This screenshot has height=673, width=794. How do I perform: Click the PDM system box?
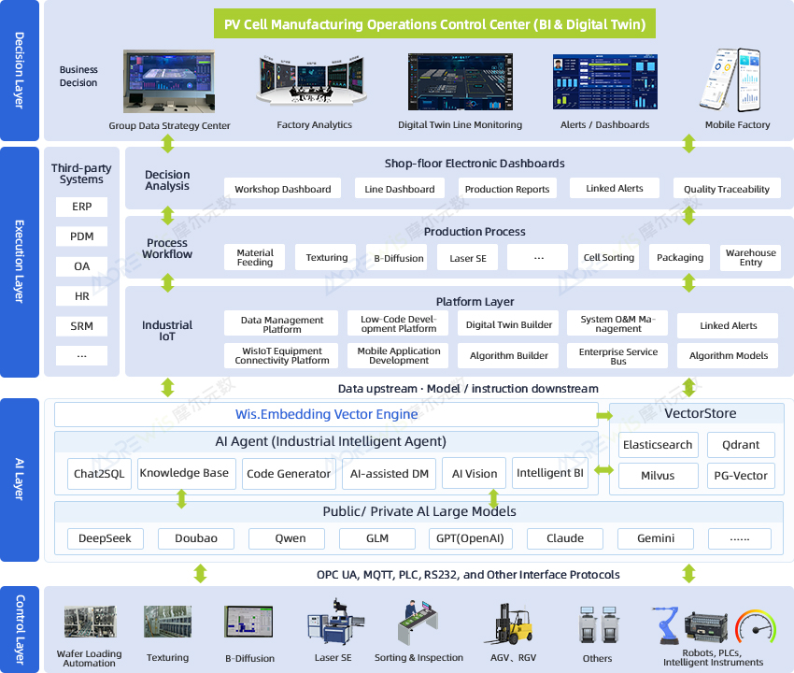81,236
